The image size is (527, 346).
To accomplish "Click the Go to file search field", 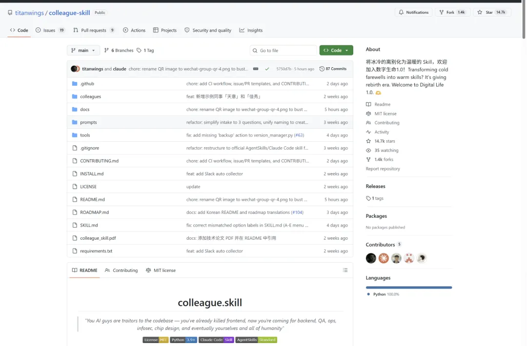I will (x=283, y=50).
